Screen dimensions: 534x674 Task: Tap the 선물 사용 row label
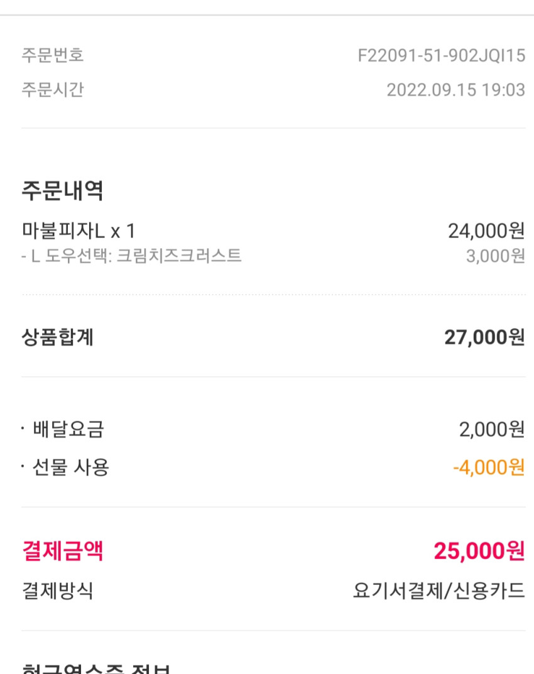pyautogui.click(x=71, y=467)
